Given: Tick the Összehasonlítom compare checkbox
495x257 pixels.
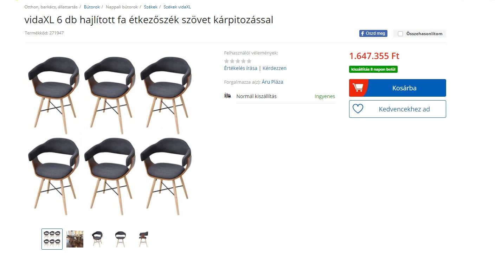Looking at the screenshot, I should (x=400, y=34).
